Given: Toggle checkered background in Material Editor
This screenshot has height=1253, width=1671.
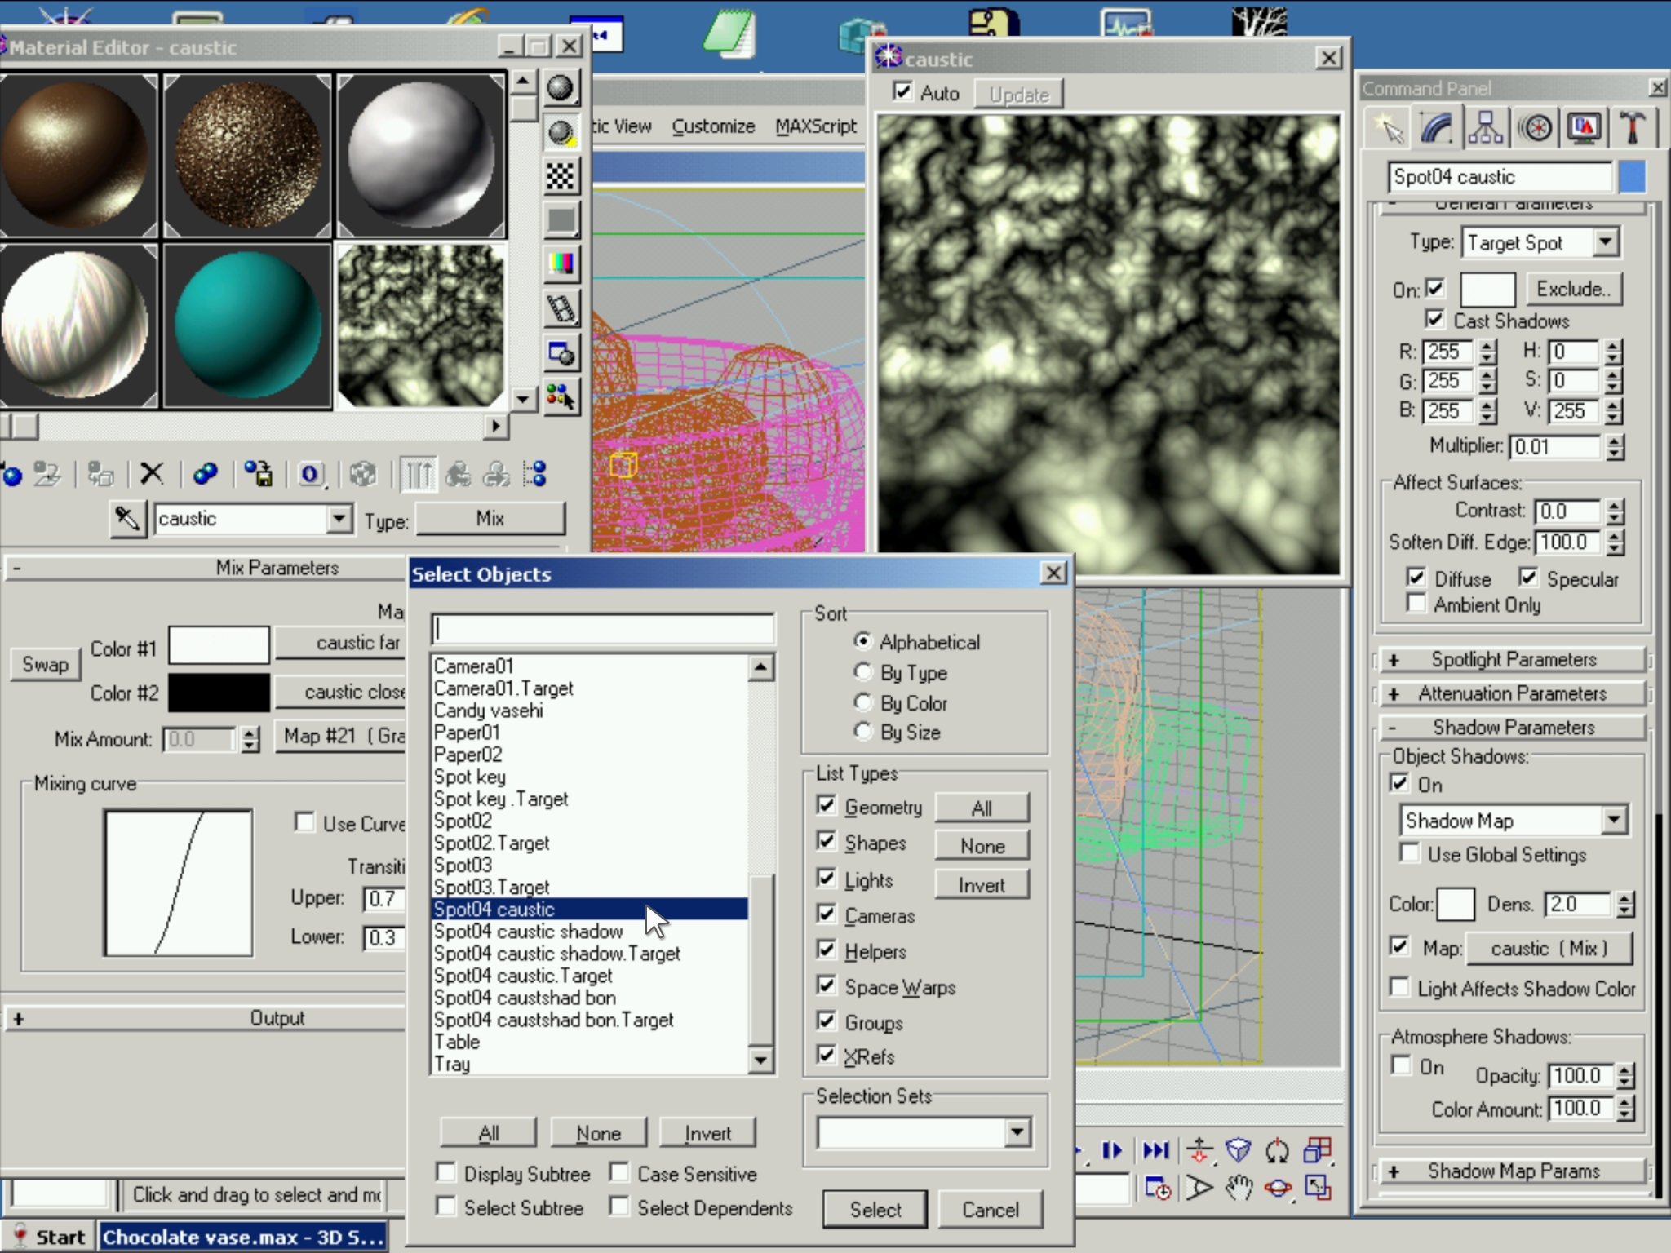Looking at the screenshot, I should pyautogui.click(x=561, y=176).
